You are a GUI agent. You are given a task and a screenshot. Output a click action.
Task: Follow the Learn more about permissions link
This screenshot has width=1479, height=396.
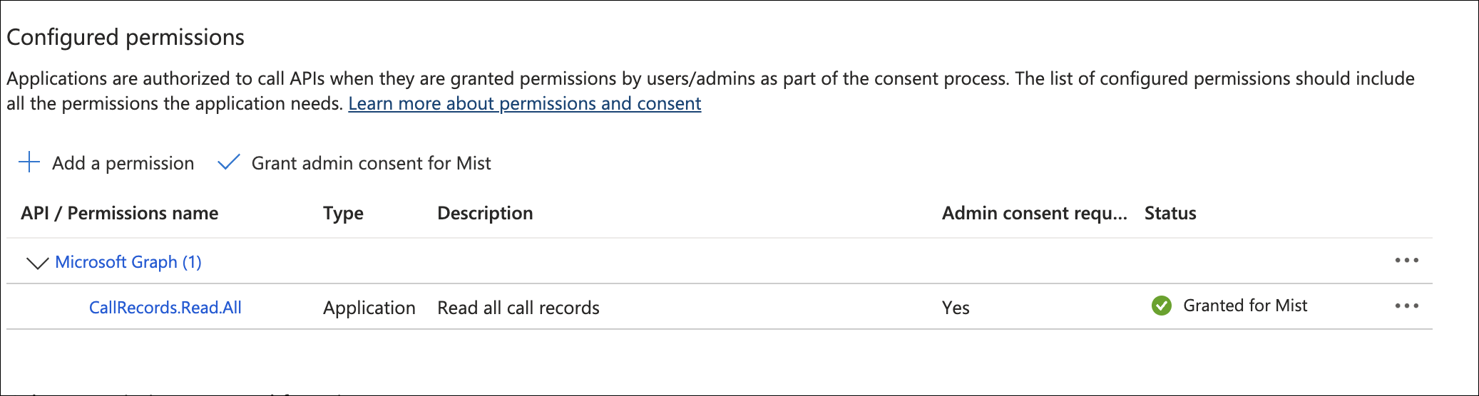coord(524,104)
